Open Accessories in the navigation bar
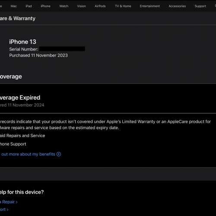216x216 pixels. click(x=177, y=6)
